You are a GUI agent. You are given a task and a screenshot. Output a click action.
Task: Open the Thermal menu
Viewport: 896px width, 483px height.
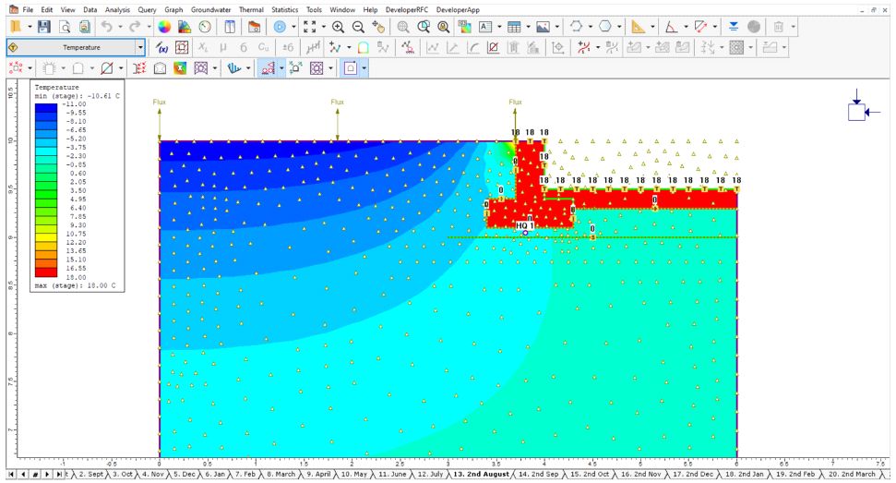point(251,9)
